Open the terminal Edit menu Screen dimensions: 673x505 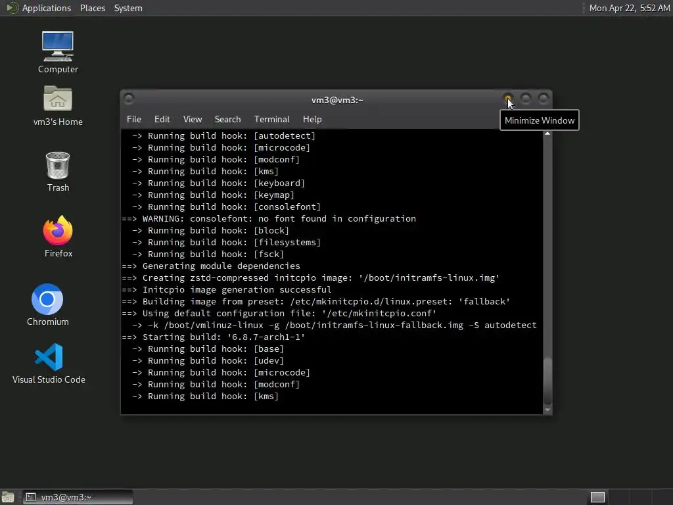[162, 120]
